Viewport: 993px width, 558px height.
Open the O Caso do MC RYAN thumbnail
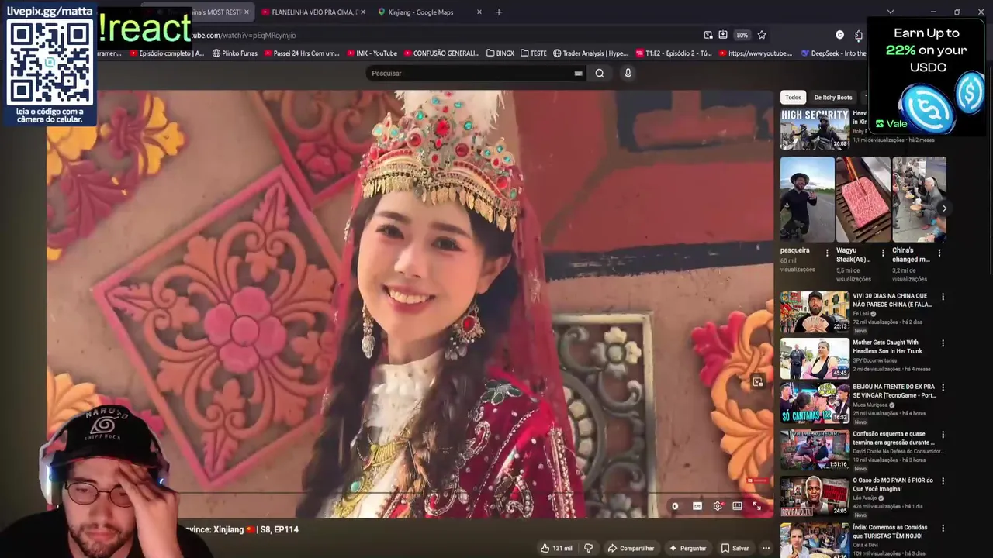tap(815, 496)
